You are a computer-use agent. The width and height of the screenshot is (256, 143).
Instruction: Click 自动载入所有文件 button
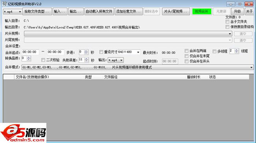[x=99, y=11]
